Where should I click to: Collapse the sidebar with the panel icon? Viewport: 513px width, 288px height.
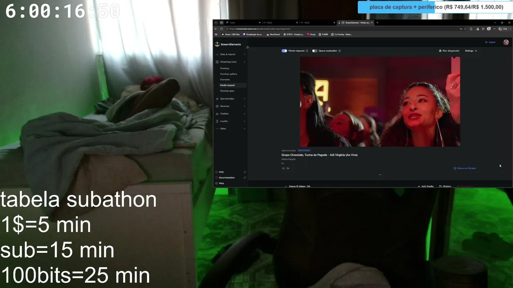[x=247, y=48]
